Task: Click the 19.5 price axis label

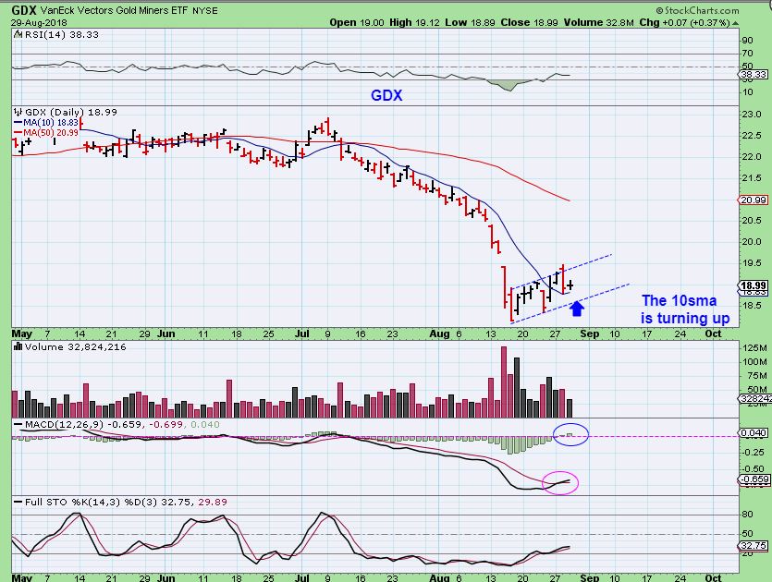Action: coord(752,262)
